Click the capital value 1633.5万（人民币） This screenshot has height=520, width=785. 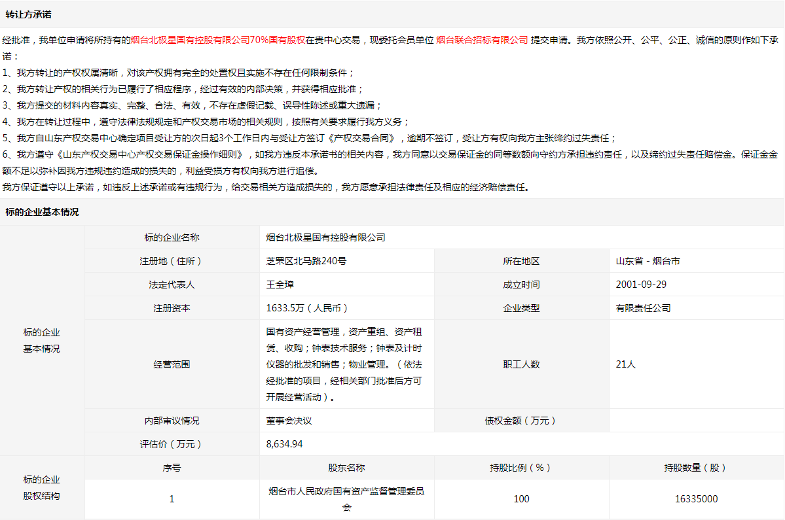[x=307, y=308]
